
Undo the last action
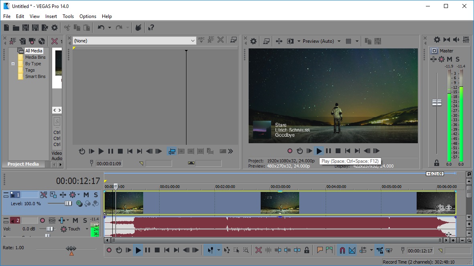tap(101, 28)
